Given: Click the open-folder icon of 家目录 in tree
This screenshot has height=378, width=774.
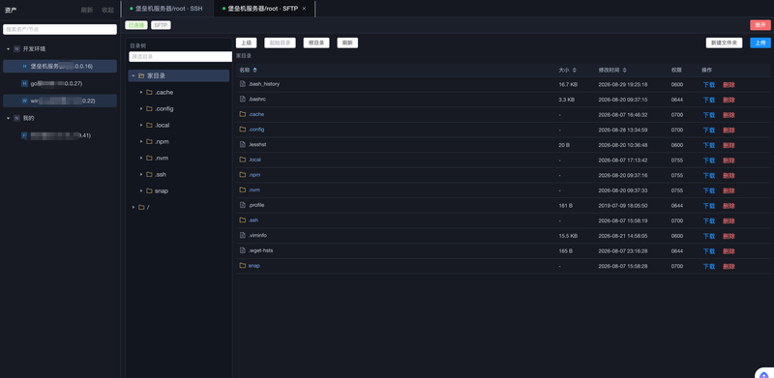Looking at the screenshot, I should 141,76.
